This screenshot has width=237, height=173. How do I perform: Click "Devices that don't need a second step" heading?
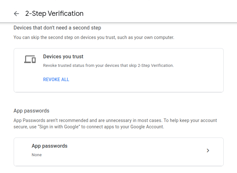(57, 28)
